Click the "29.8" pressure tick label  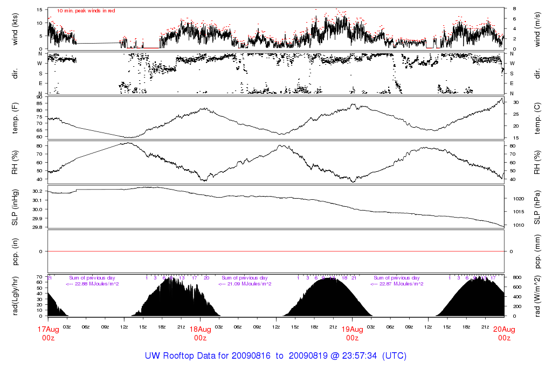(38, 227)
